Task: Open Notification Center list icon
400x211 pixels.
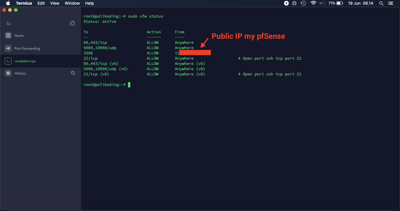Action: tap(390, 3)
